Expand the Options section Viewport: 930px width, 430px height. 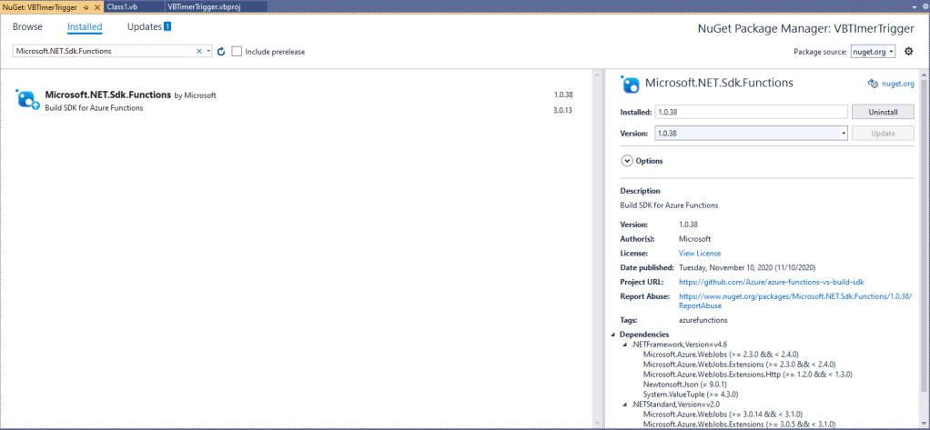tap(626, 161)
